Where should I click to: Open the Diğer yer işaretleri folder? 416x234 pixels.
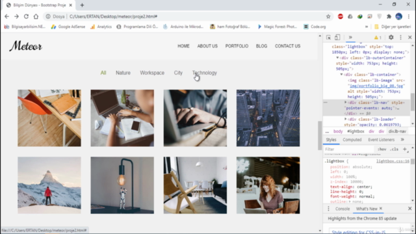393,27
